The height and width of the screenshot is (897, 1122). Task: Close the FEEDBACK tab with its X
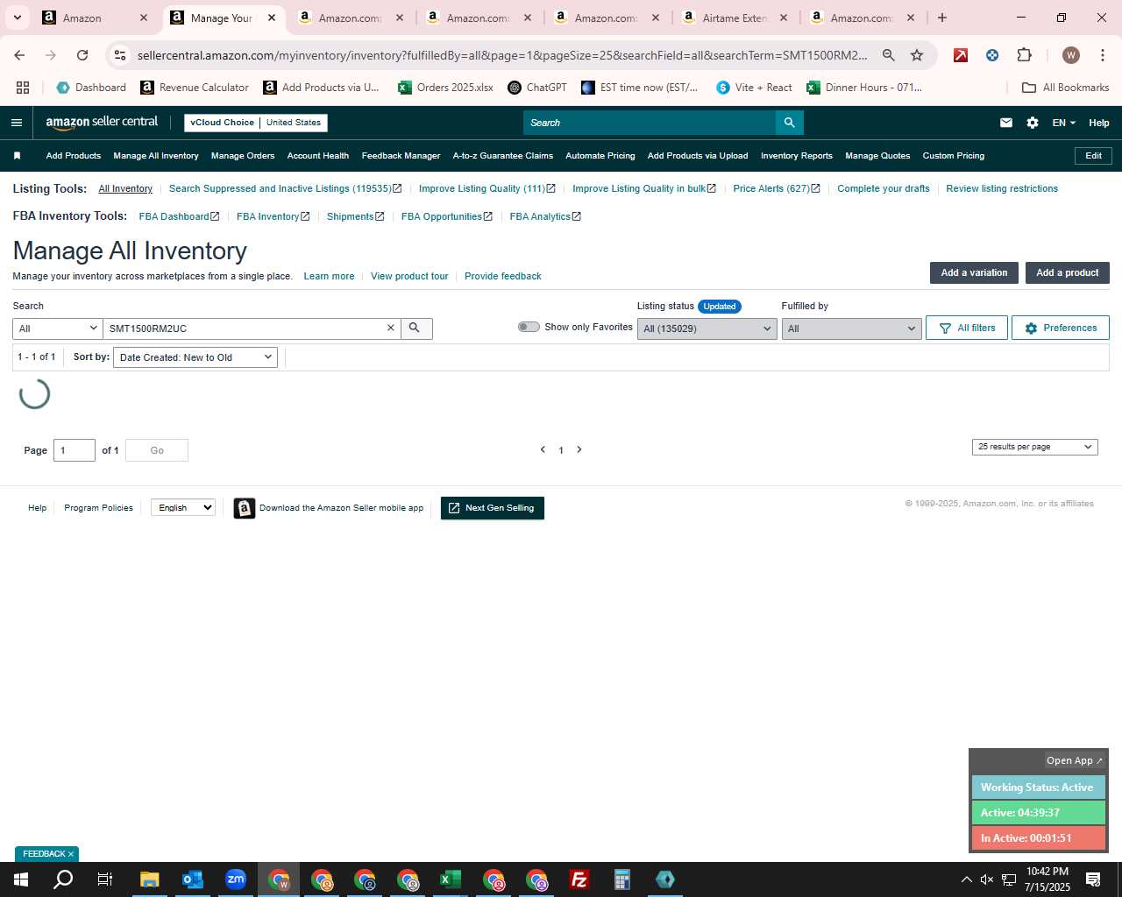[x=71, y=854]
